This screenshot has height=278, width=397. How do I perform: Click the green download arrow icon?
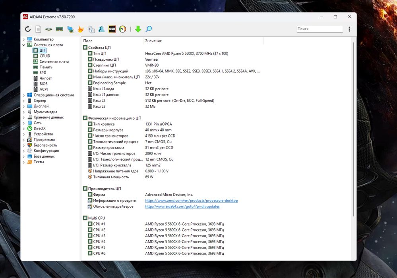coord(138,29)
